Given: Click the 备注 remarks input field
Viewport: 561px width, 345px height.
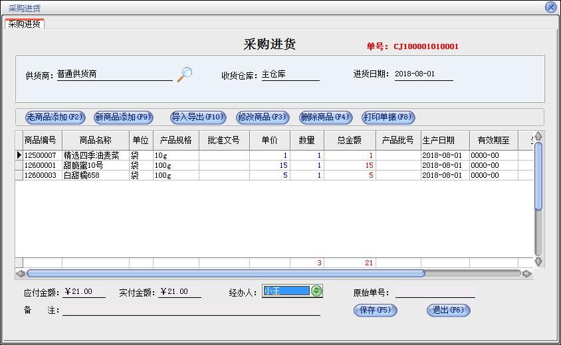Looking at the screenshot, I should [191, 310].
